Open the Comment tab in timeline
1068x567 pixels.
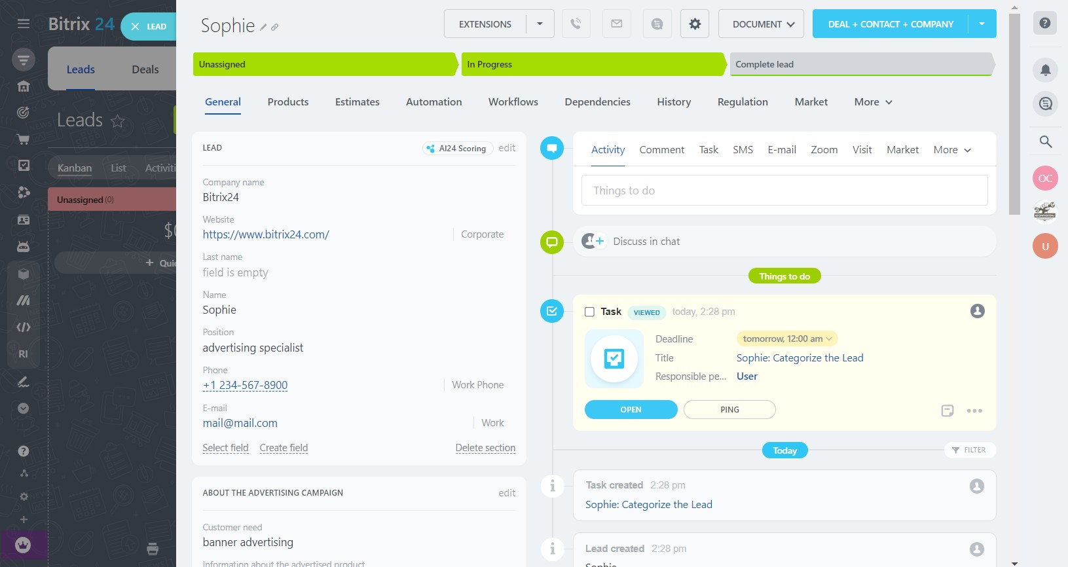pos(661,150)
